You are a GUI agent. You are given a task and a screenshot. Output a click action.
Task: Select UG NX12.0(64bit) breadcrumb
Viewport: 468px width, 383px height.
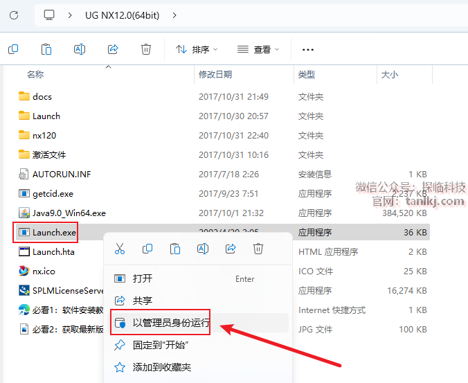(122, 15)
